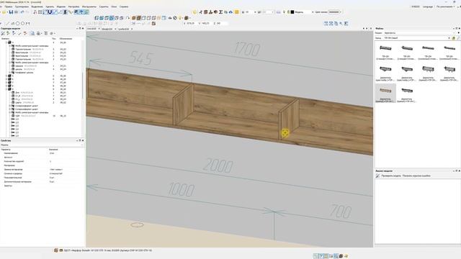Click first icon in model structure toolbar

[x=3, y=34]
